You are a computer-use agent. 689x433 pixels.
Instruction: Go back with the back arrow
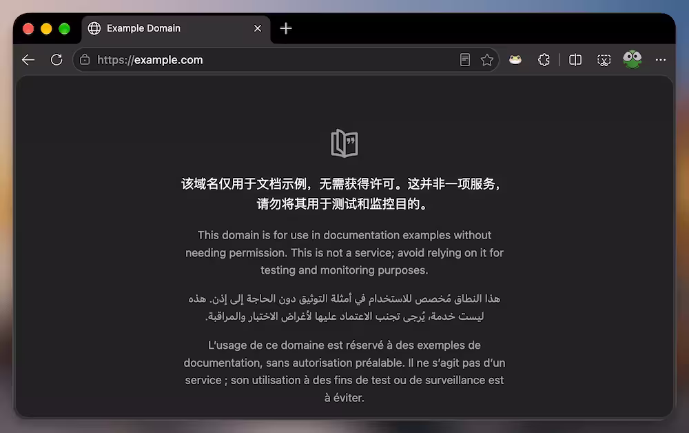click(x=28, y=60)
